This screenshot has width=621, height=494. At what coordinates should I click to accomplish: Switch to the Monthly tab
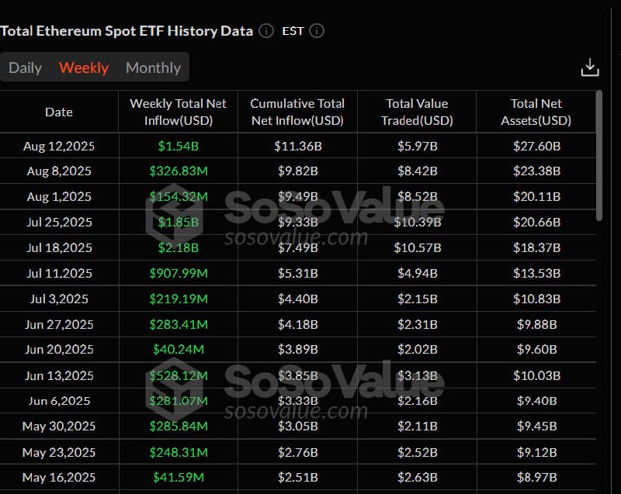tap(153, 67)
